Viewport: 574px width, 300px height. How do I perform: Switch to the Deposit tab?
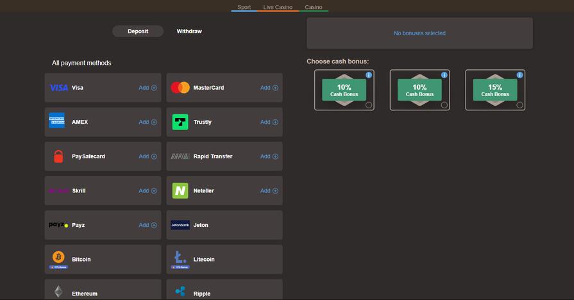138,31
